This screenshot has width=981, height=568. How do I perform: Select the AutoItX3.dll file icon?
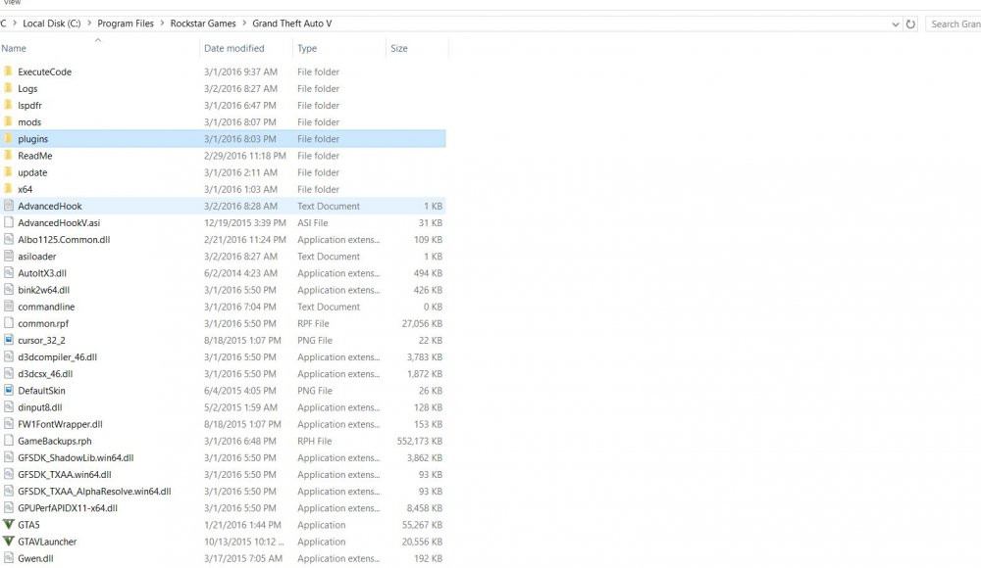pyautogui.click(x=8, y=273)
